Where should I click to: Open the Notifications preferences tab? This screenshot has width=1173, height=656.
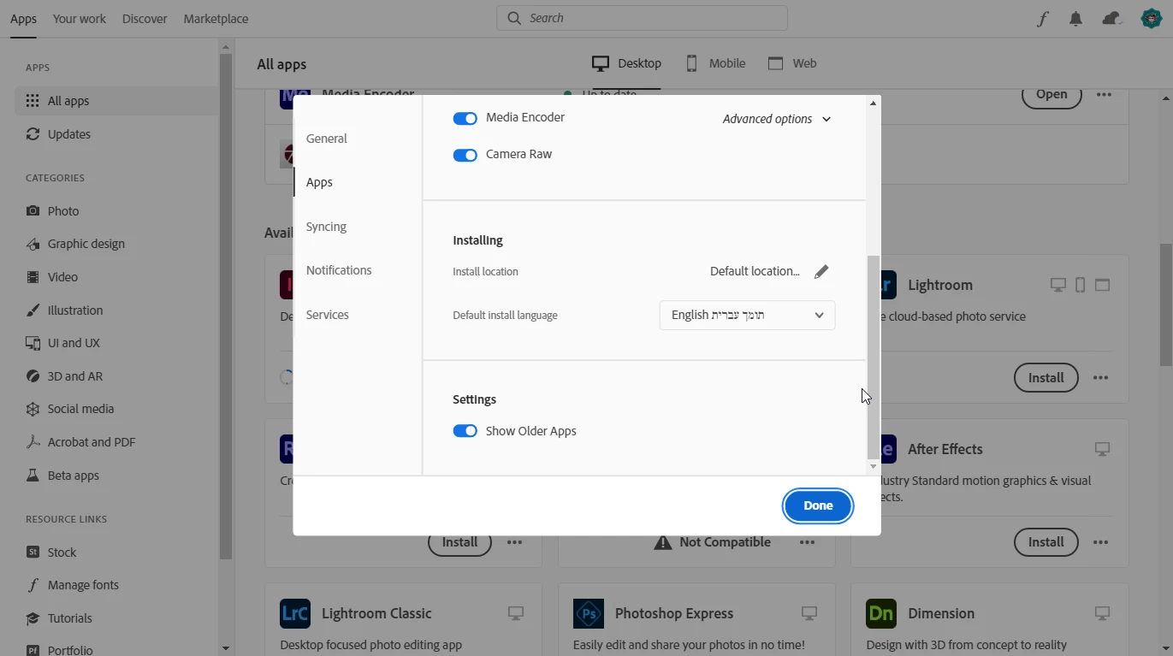click(x=339, y=270)
